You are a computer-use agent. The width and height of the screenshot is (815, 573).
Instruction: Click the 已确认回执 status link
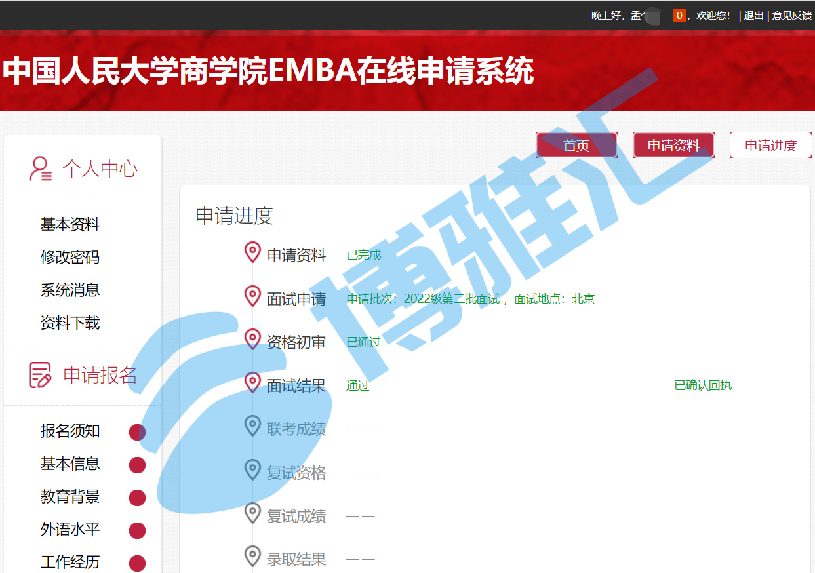[x=703, y=385]
